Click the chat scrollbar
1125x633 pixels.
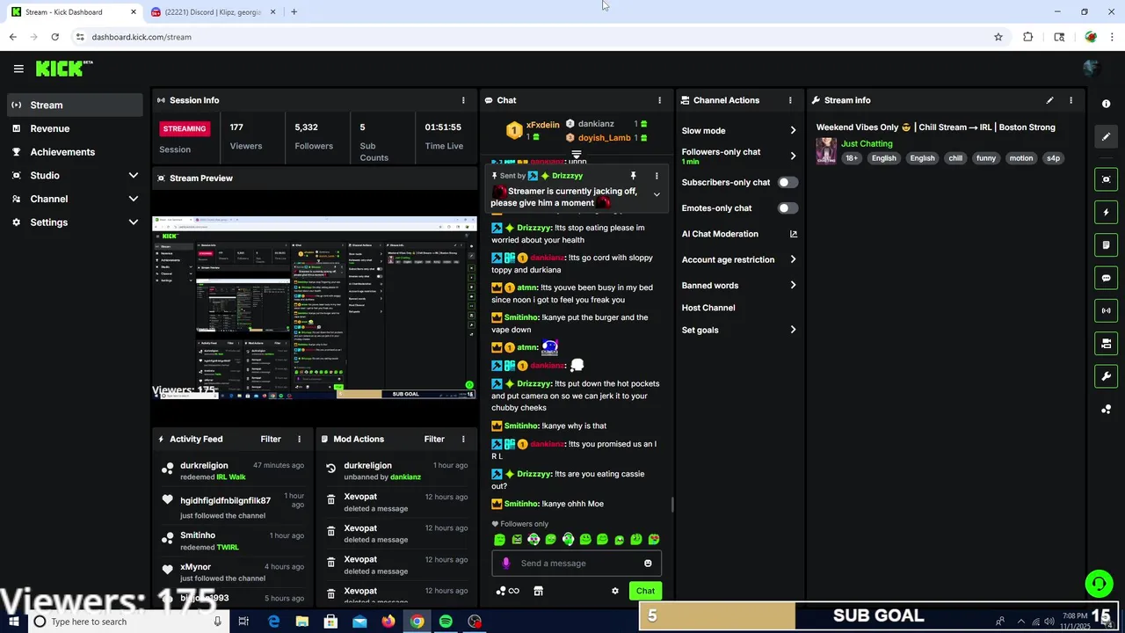(672, 505)
